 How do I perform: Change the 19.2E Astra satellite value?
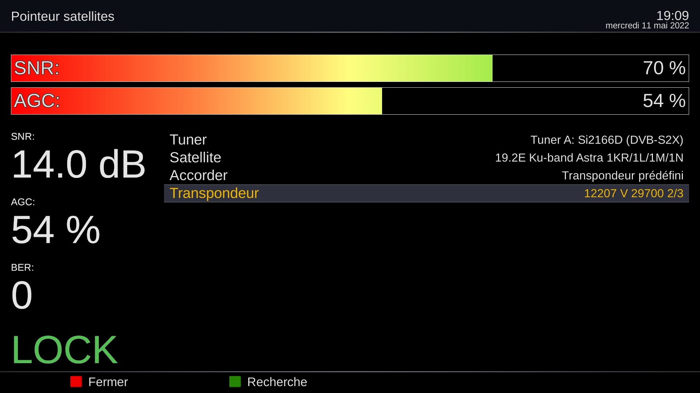pyautogui.click(x=589, y=158)
